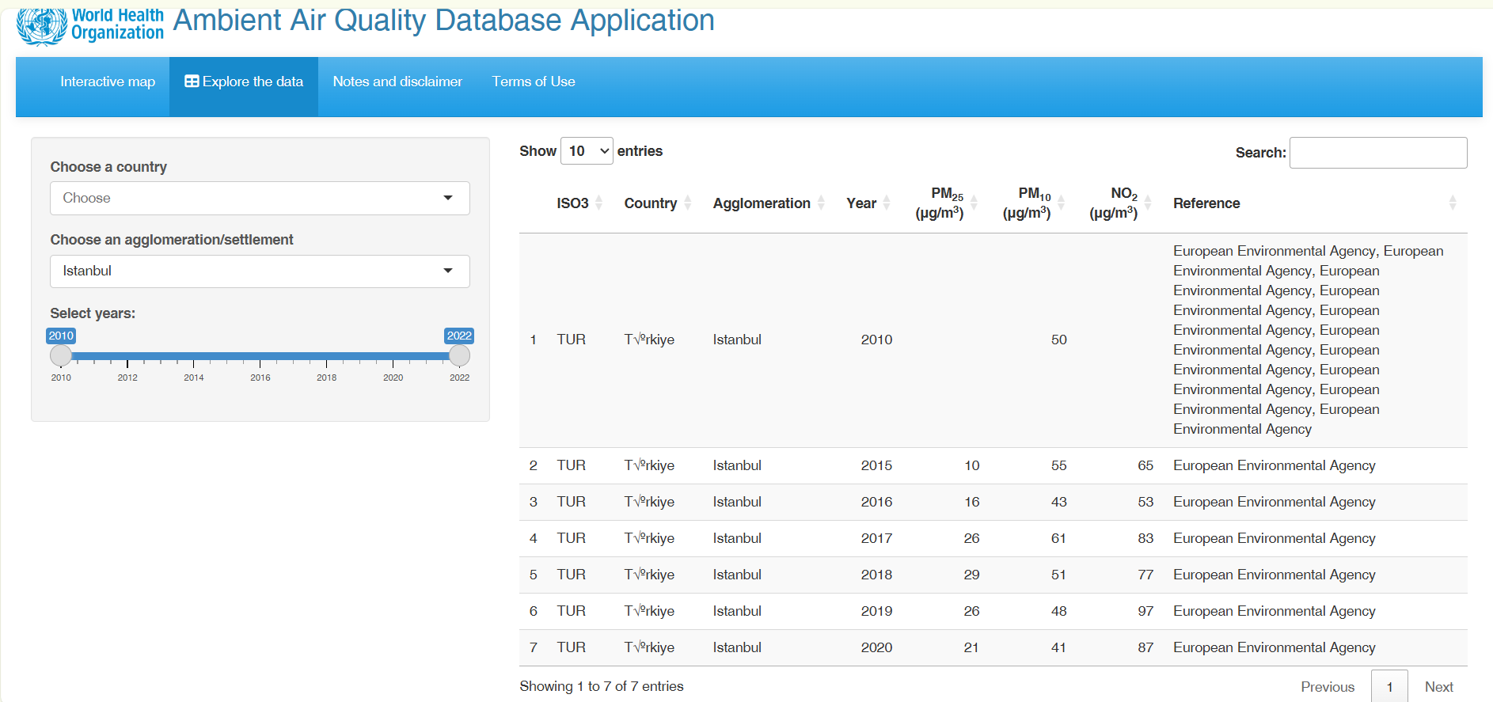Viewport: 1493px width, 702px height.
Task: Open the Show entries count dropdown
Action: tap(587, 150)
